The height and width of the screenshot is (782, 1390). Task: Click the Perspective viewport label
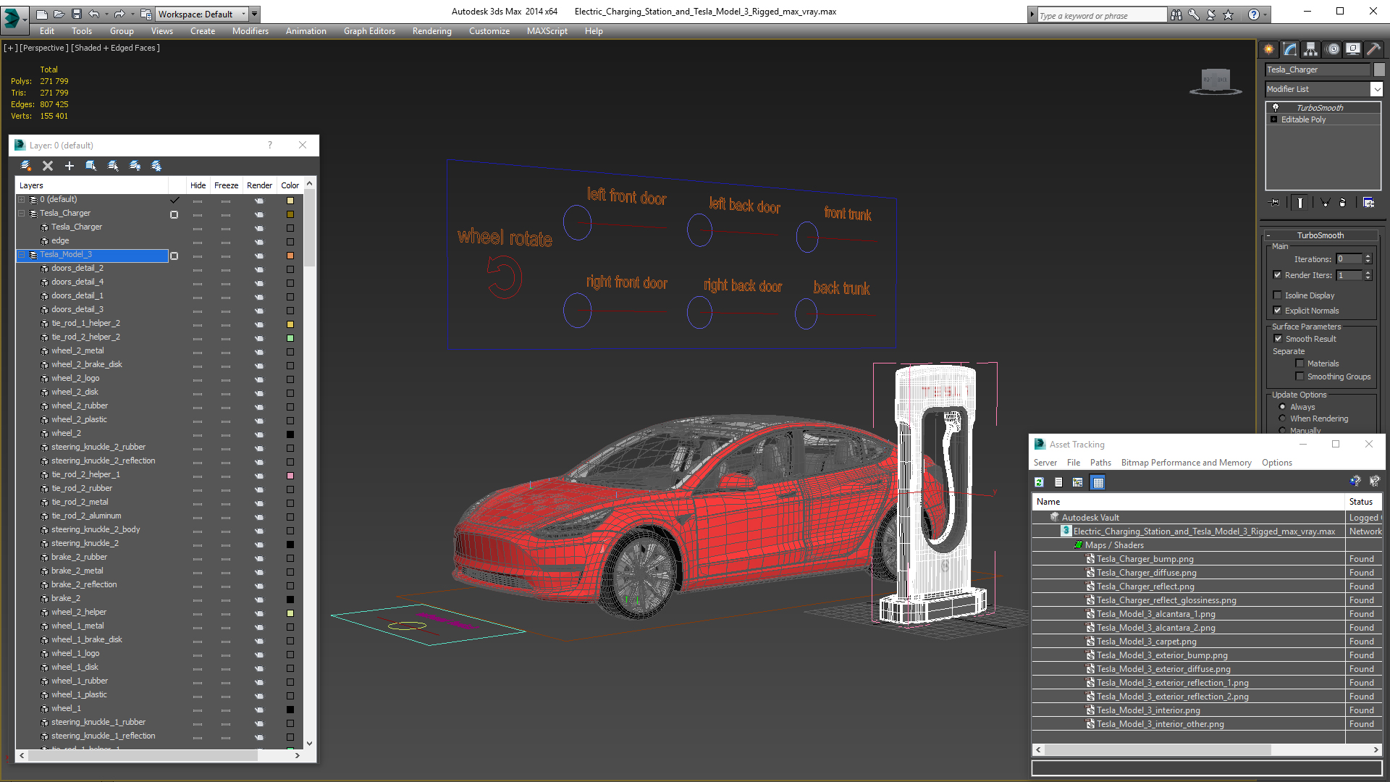pyautogui.click(x=43, y=48)
